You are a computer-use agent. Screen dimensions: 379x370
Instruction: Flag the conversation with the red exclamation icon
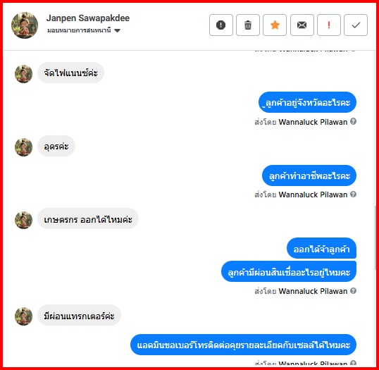pyautogui.click(x=329, y=25)
